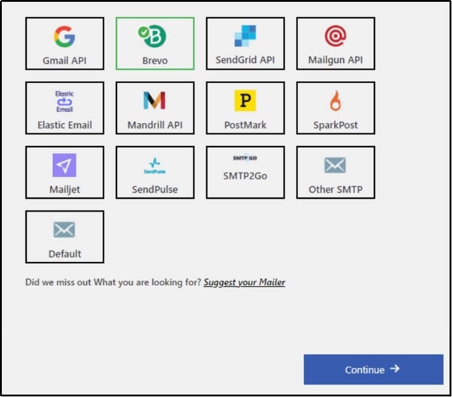The image size is (452, 397).
Task: Open the Suggest your Mailer link
Action: (x=245, y=282)
